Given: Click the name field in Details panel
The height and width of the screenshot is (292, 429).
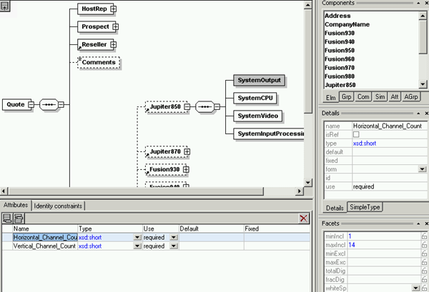Looking at the screenshot, I should click(390, 126).
